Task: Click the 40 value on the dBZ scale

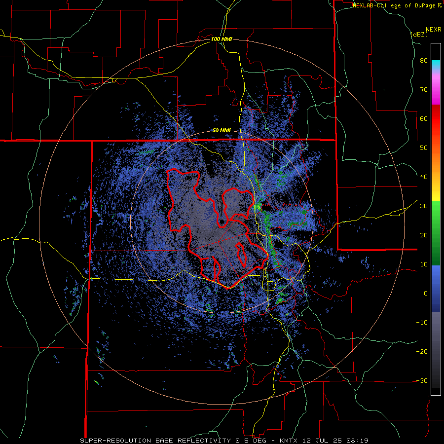Action: click(x=424, y=177)
